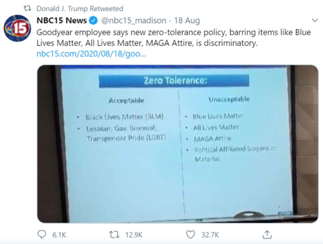Screen dimensions: 323x244
Task: Click the blue verified badge next to NBC15 News
Action: pyautogui.click(x=93, y=21)
